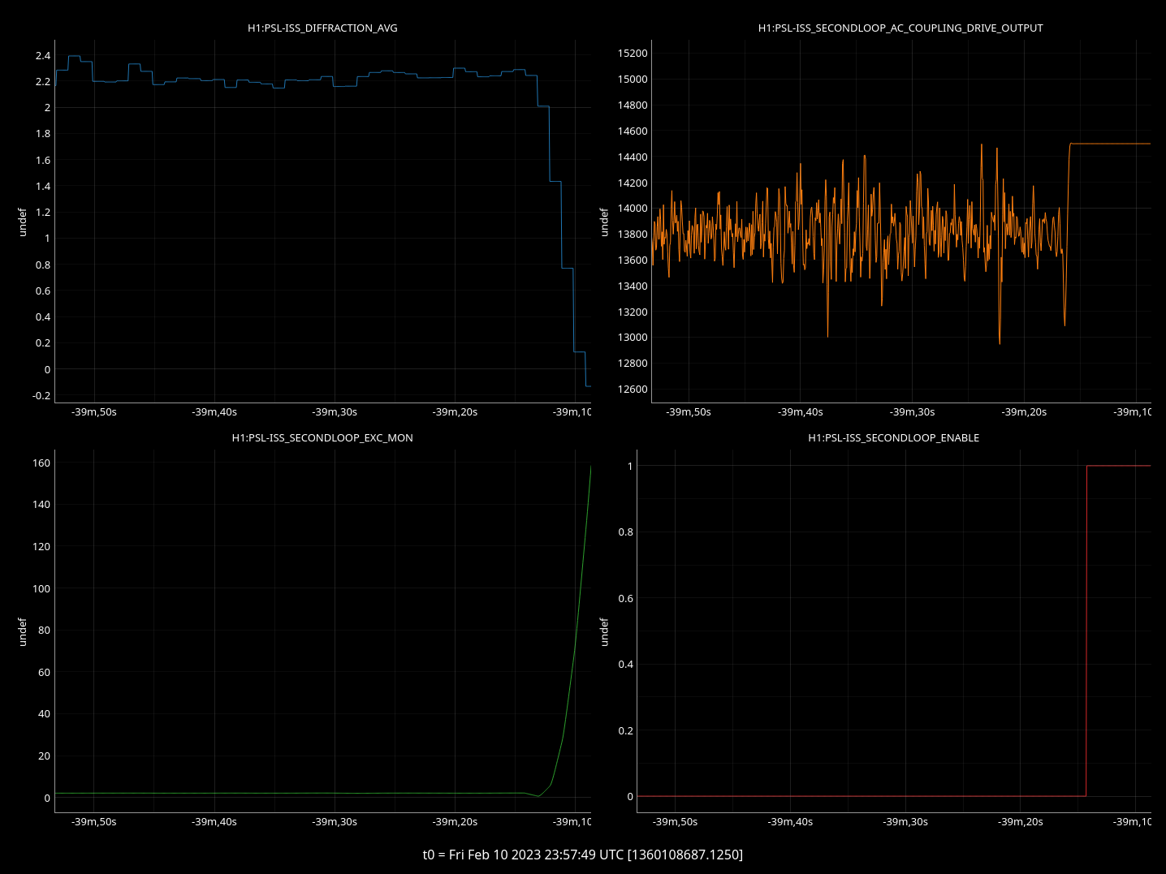This screenshot has height=874, width=1166.
Task: Click the 0.8 tick on SECONDLOOP_ENABLE y-axis
Action: click(x=624, y=532)
